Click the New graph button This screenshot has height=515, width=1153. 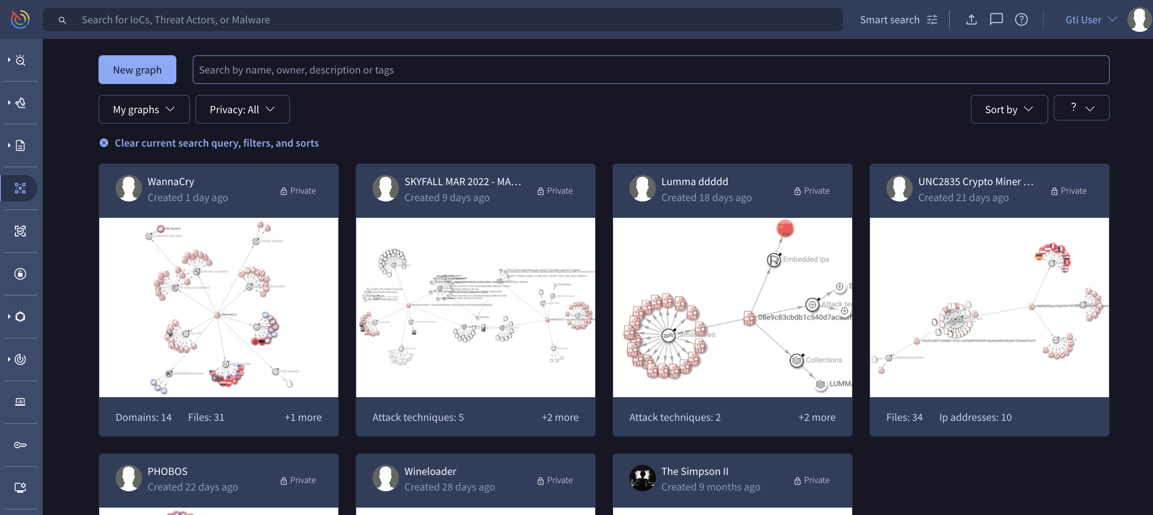tap(137, 70)
